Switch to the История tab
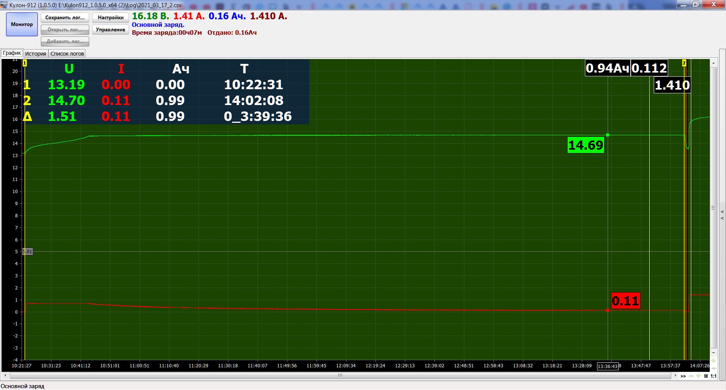The height and width of the screenshot is (390, 726). click(36, 54)
